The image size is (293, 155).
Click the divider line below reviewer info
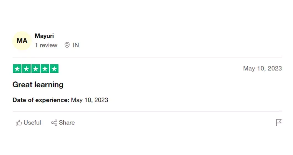[x=147, y=57]
